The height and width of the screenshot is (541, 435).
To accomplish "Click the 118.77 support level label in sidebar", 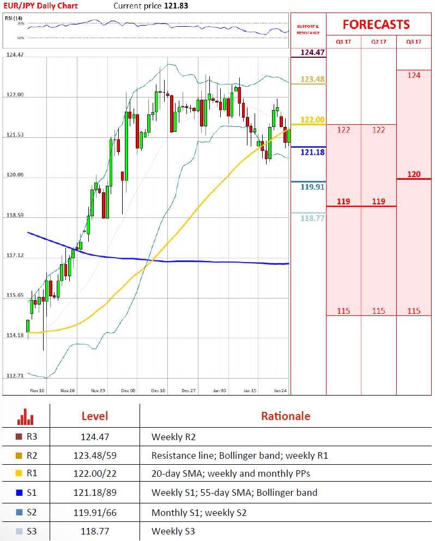I will 312,218.
